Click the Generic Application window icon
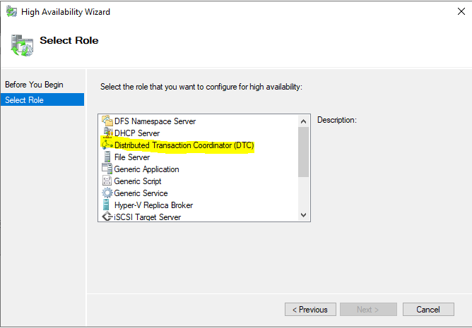The height and width of the screenshot is (328, 472). coord(107,169)
